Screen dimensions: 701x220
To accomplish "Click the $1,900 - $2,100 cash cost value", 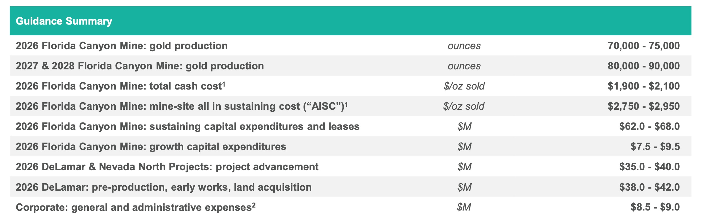I will point(644,86).
